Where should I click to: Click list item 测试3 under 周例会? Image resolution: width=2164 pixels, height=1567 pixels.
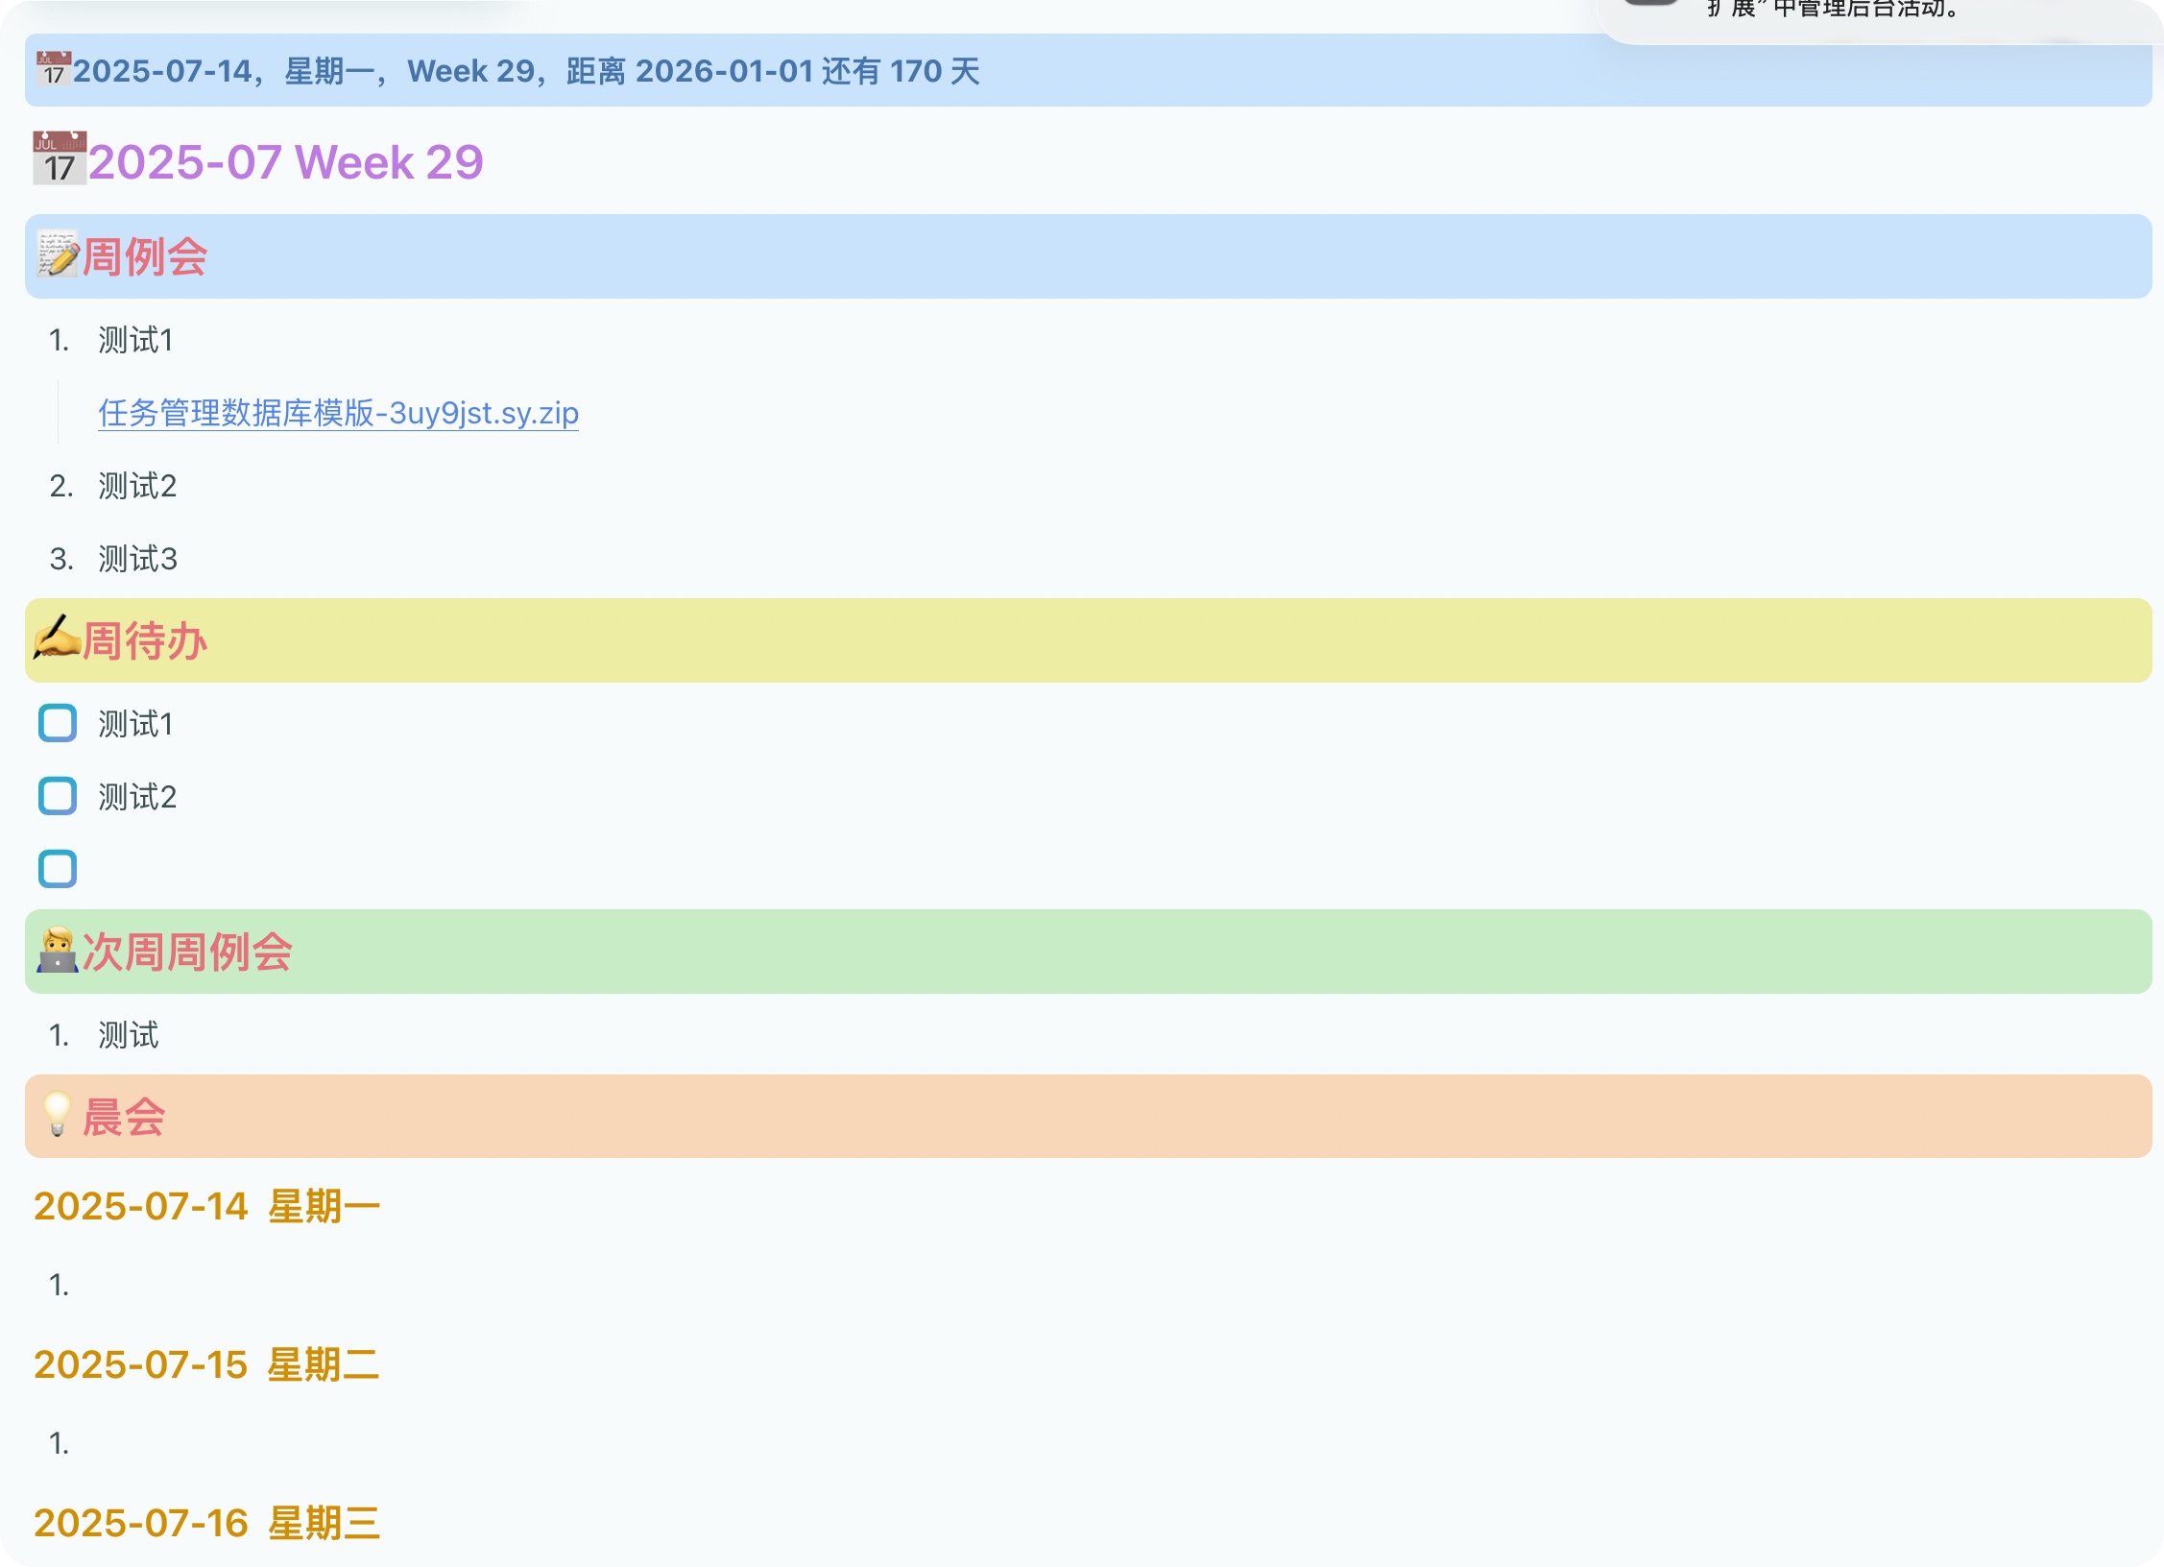pyautogui.click(x=138, y=559)
